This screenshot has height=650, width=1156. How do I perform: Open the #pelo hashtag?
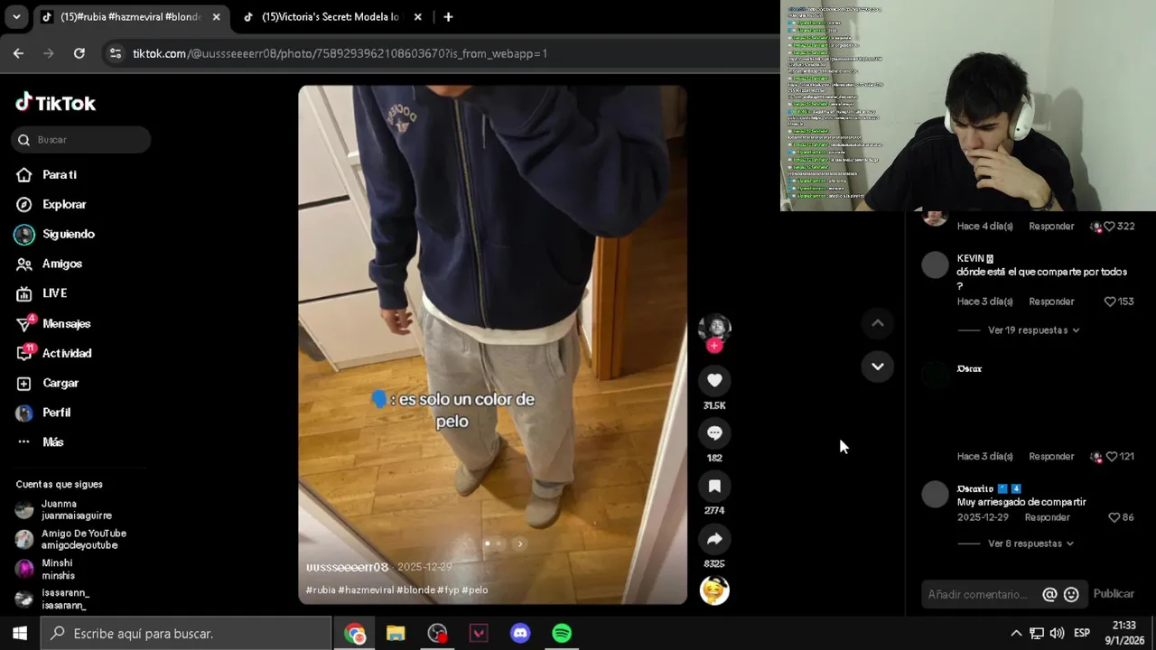pyautogui.click(x=475, y=590)
